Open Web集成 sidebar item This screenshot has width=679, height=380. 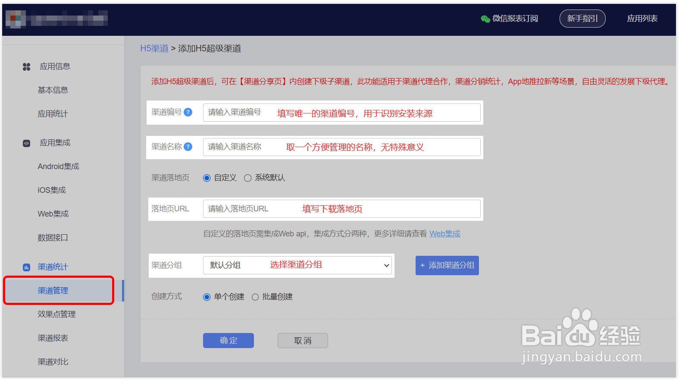(x=53, y=214)
